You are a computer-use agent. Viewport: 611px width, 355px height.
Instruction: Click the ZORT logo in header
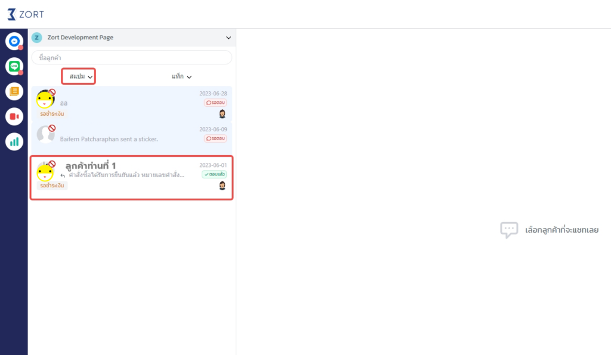tap(26, 14)
